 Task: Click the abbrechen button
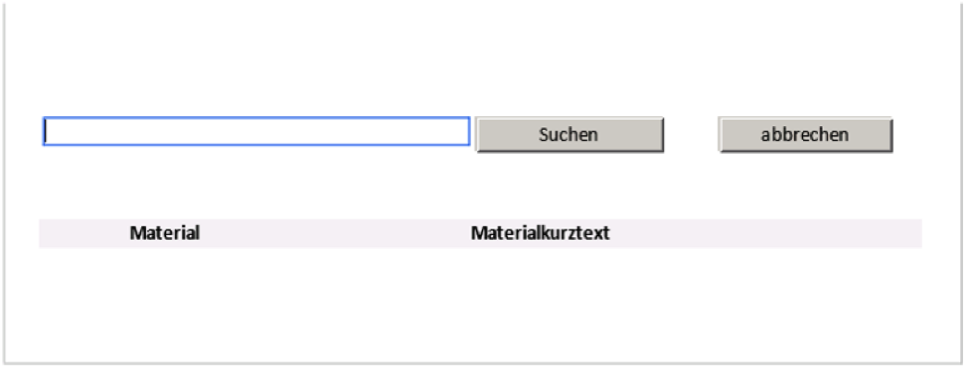(805, 134)
